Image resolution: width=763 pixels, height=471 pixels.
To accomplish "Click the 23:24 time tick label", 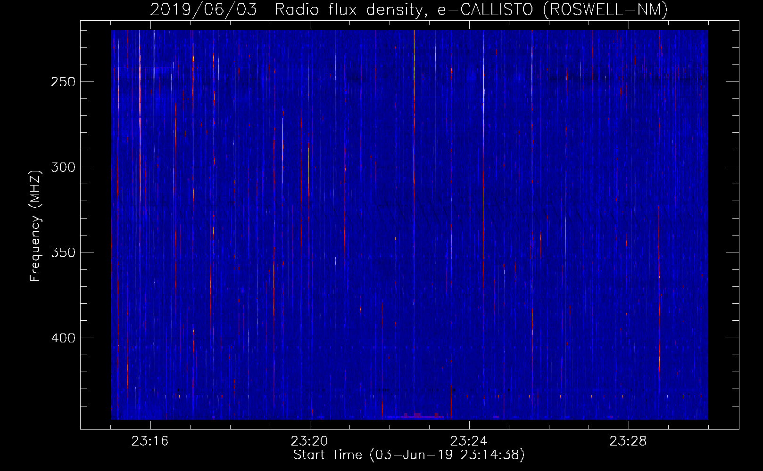I will [x=469, y=441].
